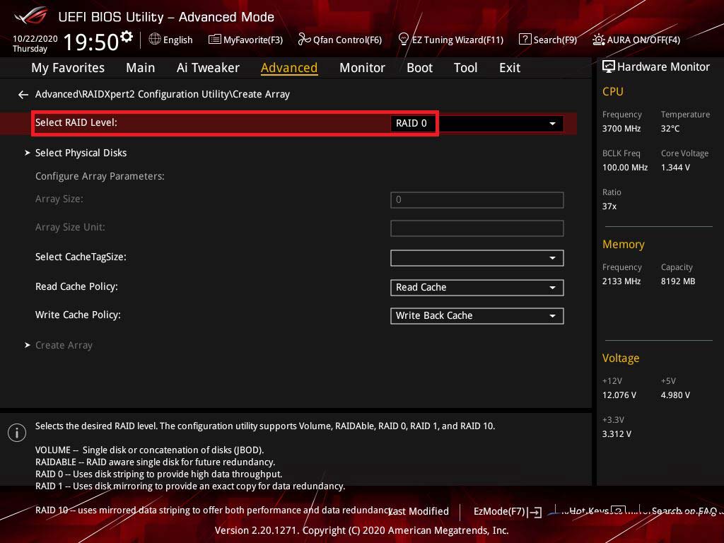
Task: Click the Last Modified button
Action: click(x=419, y=511)
